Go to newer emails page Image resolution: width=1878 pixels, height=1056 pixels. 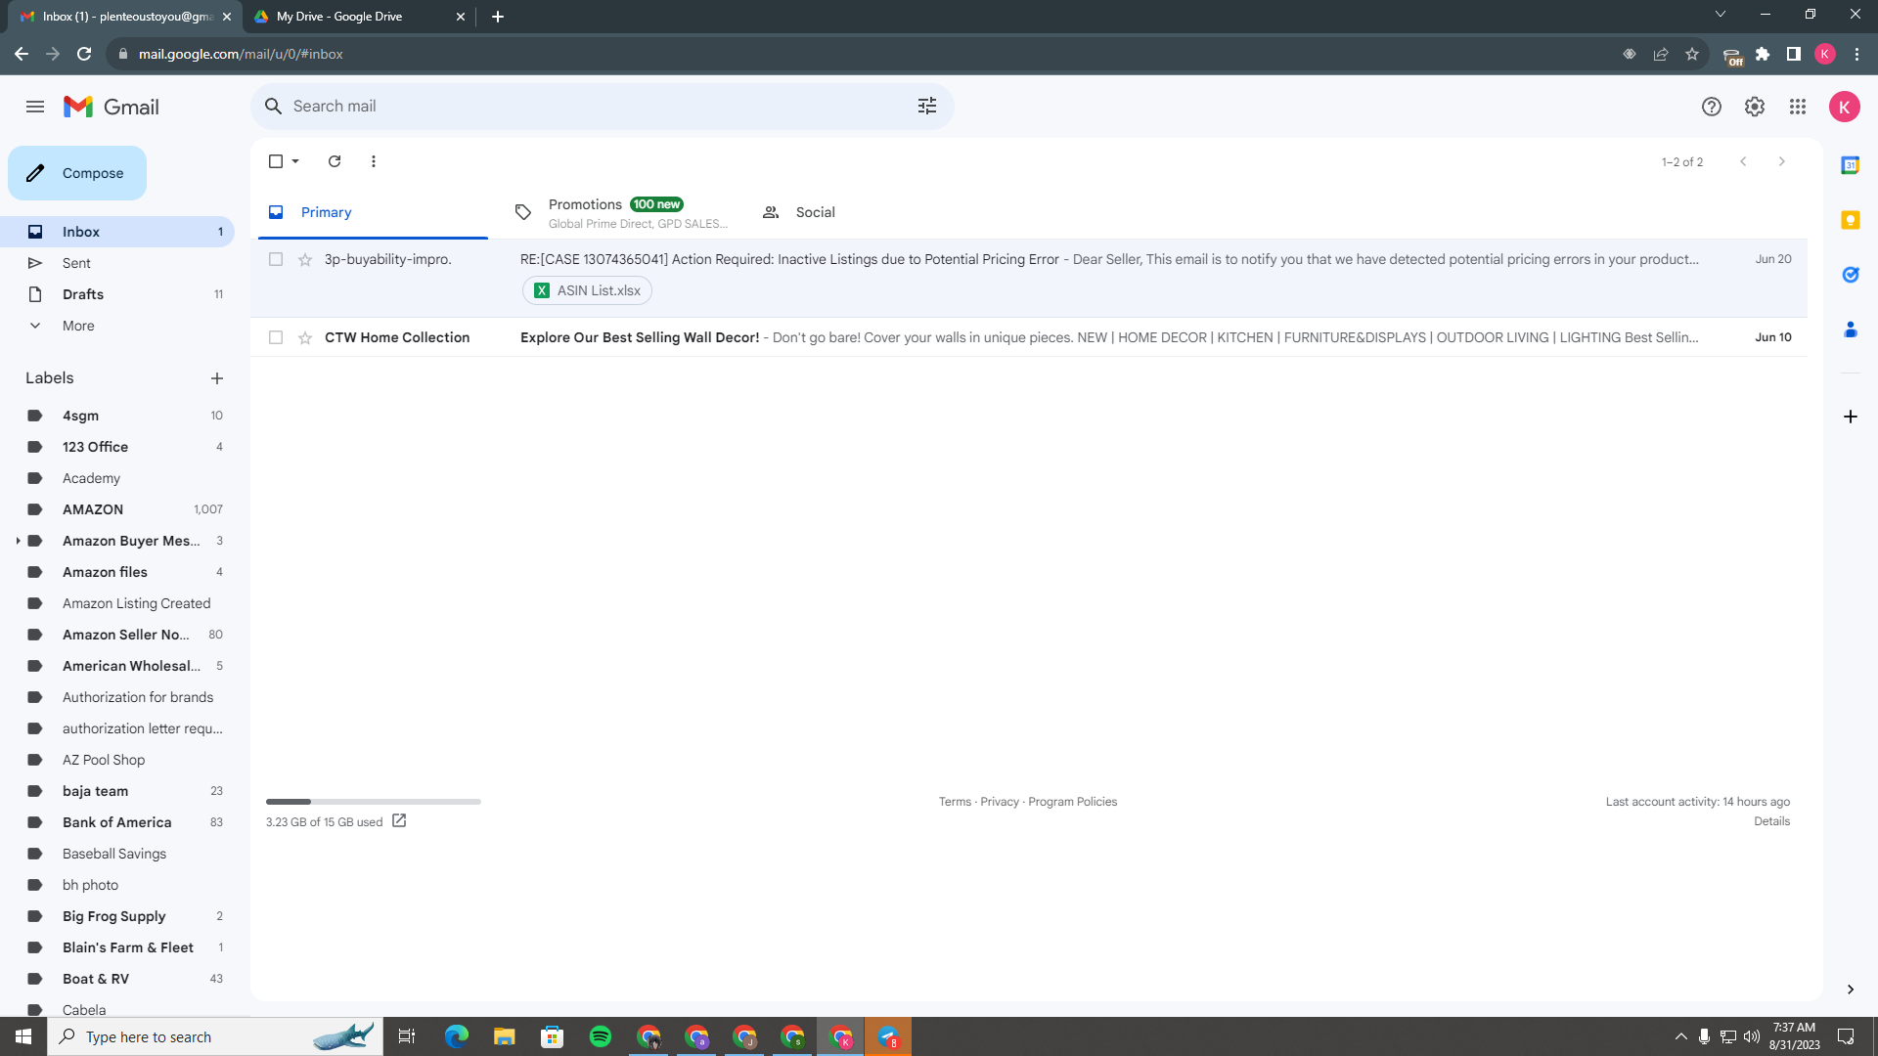point(1743,161)
